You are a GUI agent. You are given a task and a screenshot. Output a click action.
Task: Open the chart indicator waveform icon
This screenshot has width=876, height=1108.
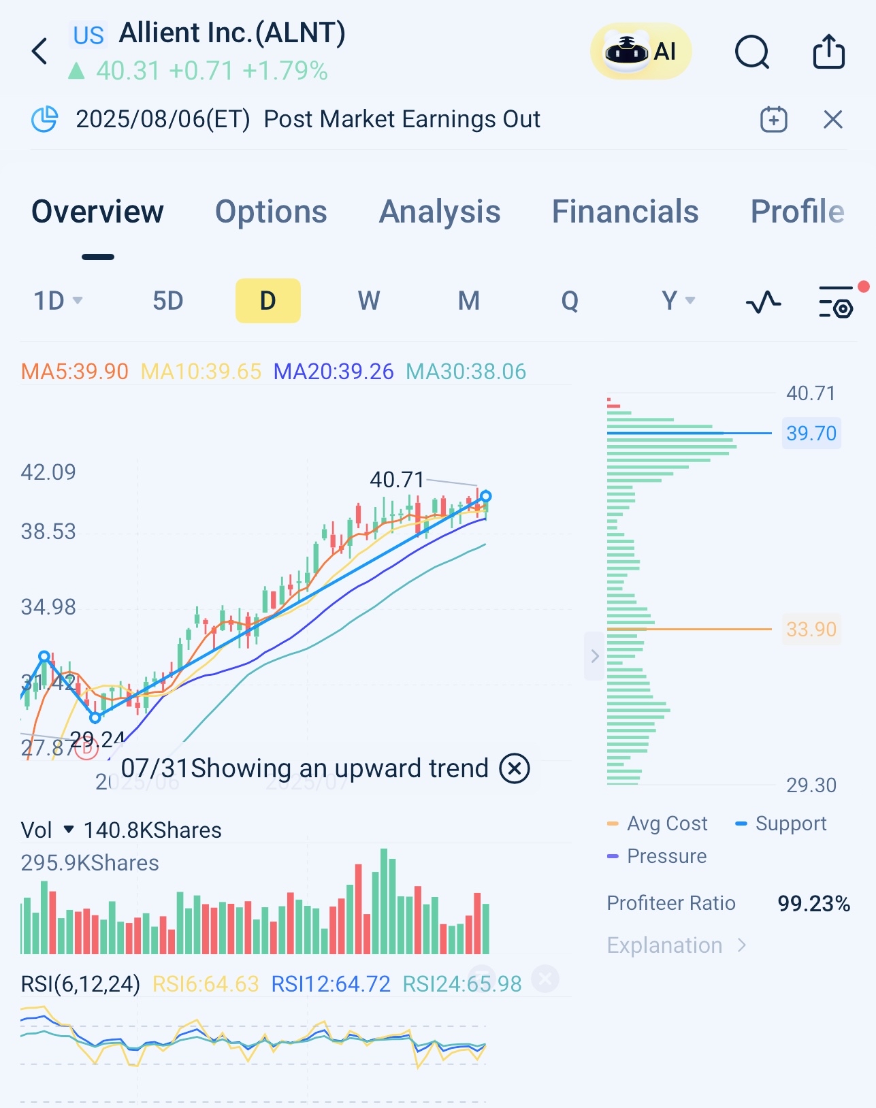[763, 302]
